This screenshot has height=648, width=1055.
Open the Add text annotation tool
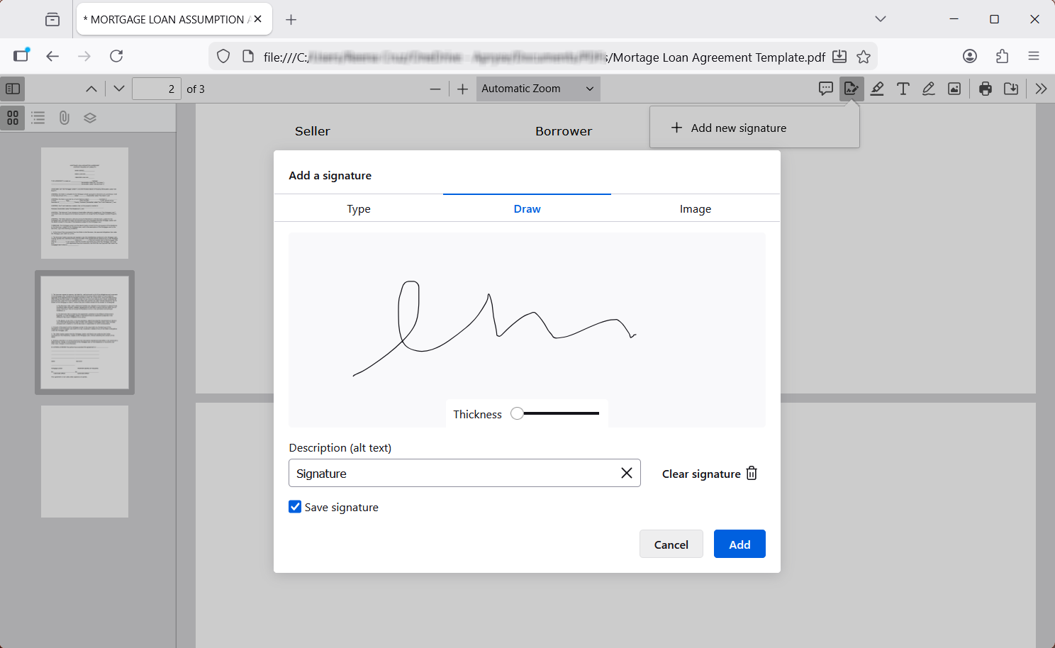[x=903, y=89]
